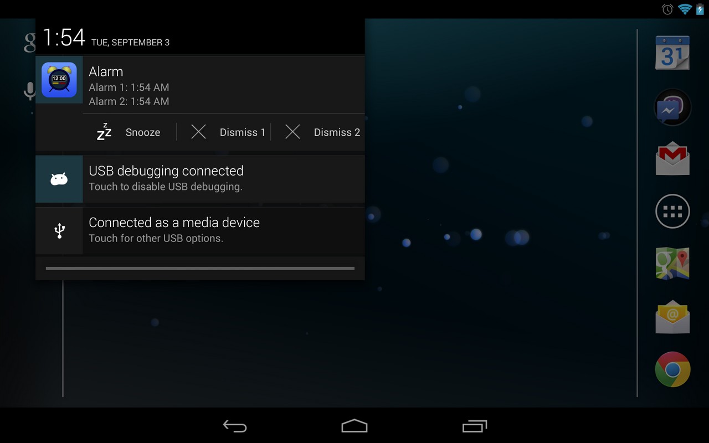Image resolution: width=709 pixels, height=443 pixels.
Task: Snooze the ringing alarm
Action: pos(129,132)
